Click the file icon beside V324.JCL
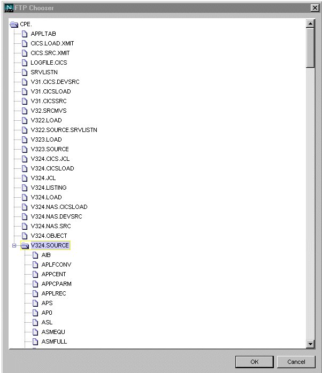The width and height of the screenshot is (322, 373). (25, 178)
